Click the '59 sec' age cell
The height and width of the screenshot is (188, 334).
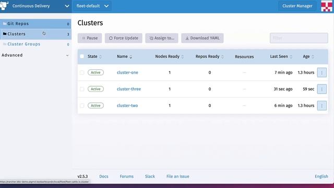point(308,89)
